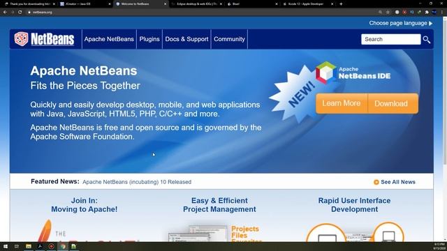Click the Chrome taskbar icon

pyautogui.click(x=63, y=246)
